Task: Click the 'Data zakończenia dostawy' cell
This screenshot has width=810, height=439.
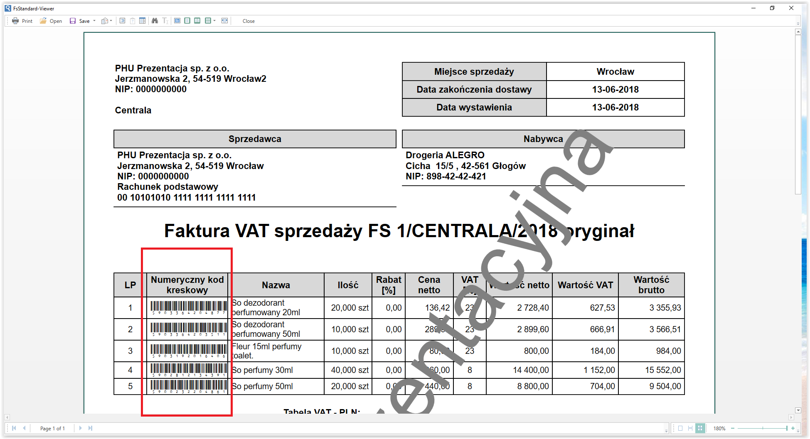Action: [x=474, y=90]
